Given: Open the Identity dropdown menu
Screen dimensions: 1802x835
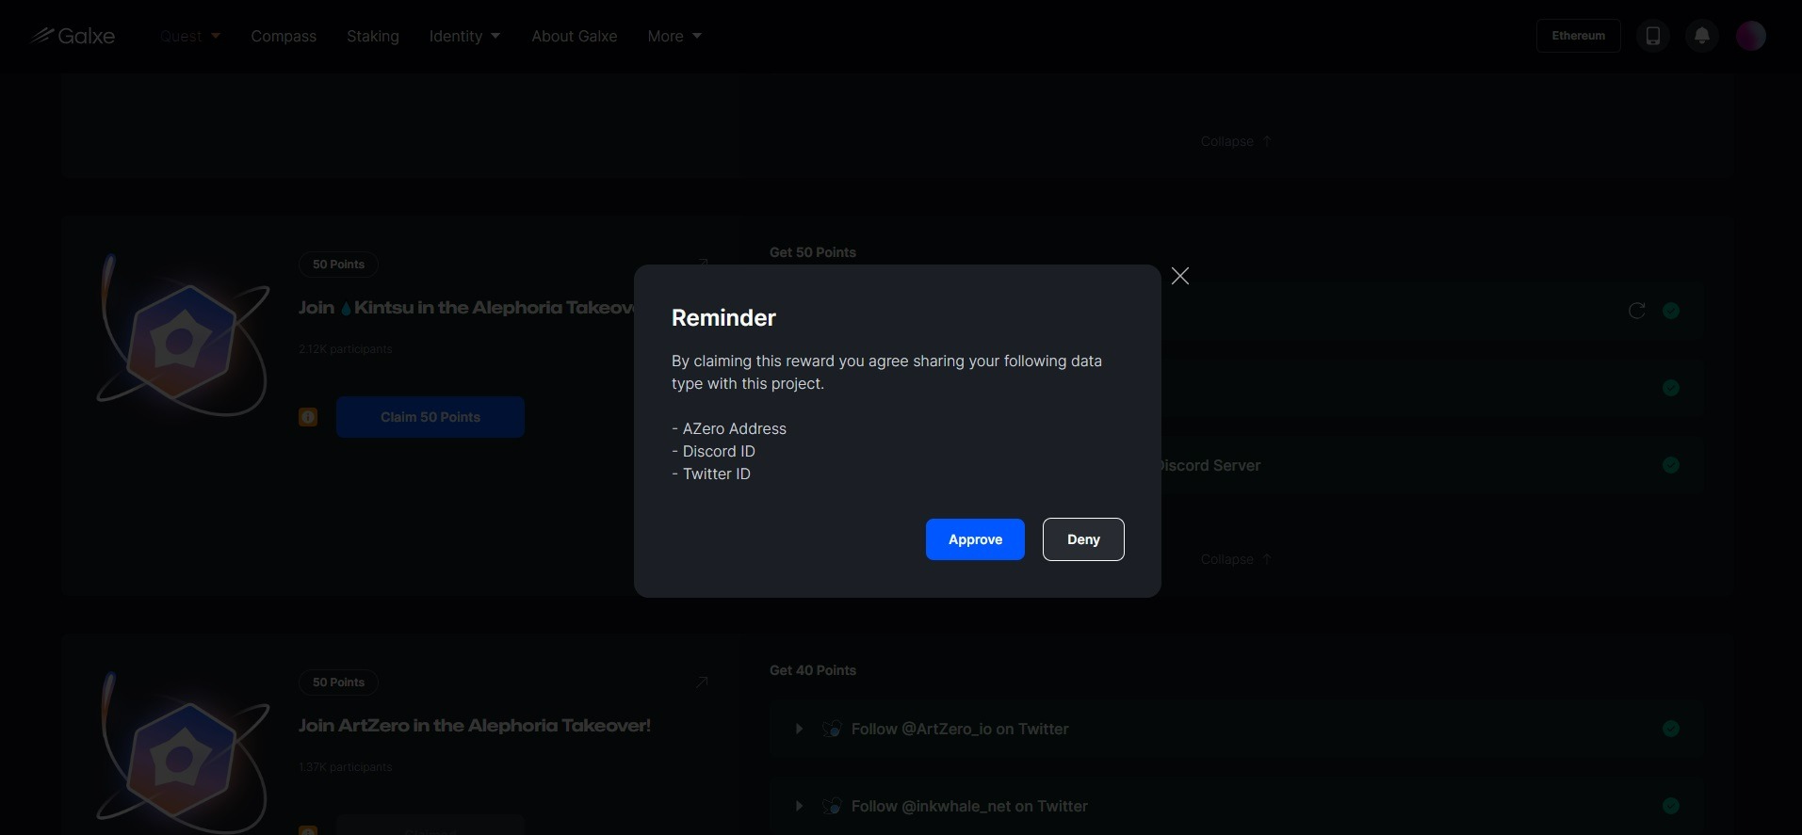Looking at the screenshot, I should click(464, 36).
